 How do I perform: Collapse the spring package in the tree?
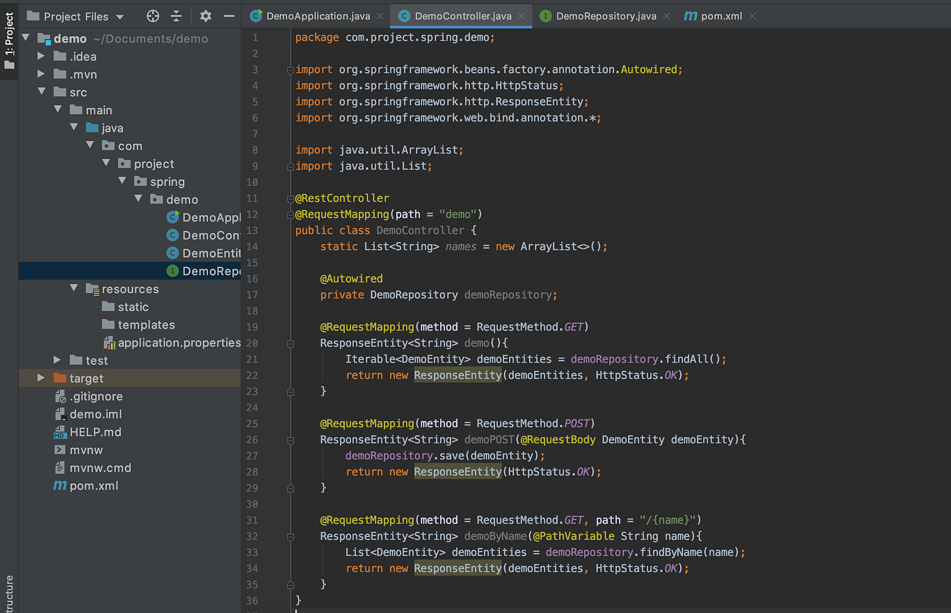tap(122, 181)
